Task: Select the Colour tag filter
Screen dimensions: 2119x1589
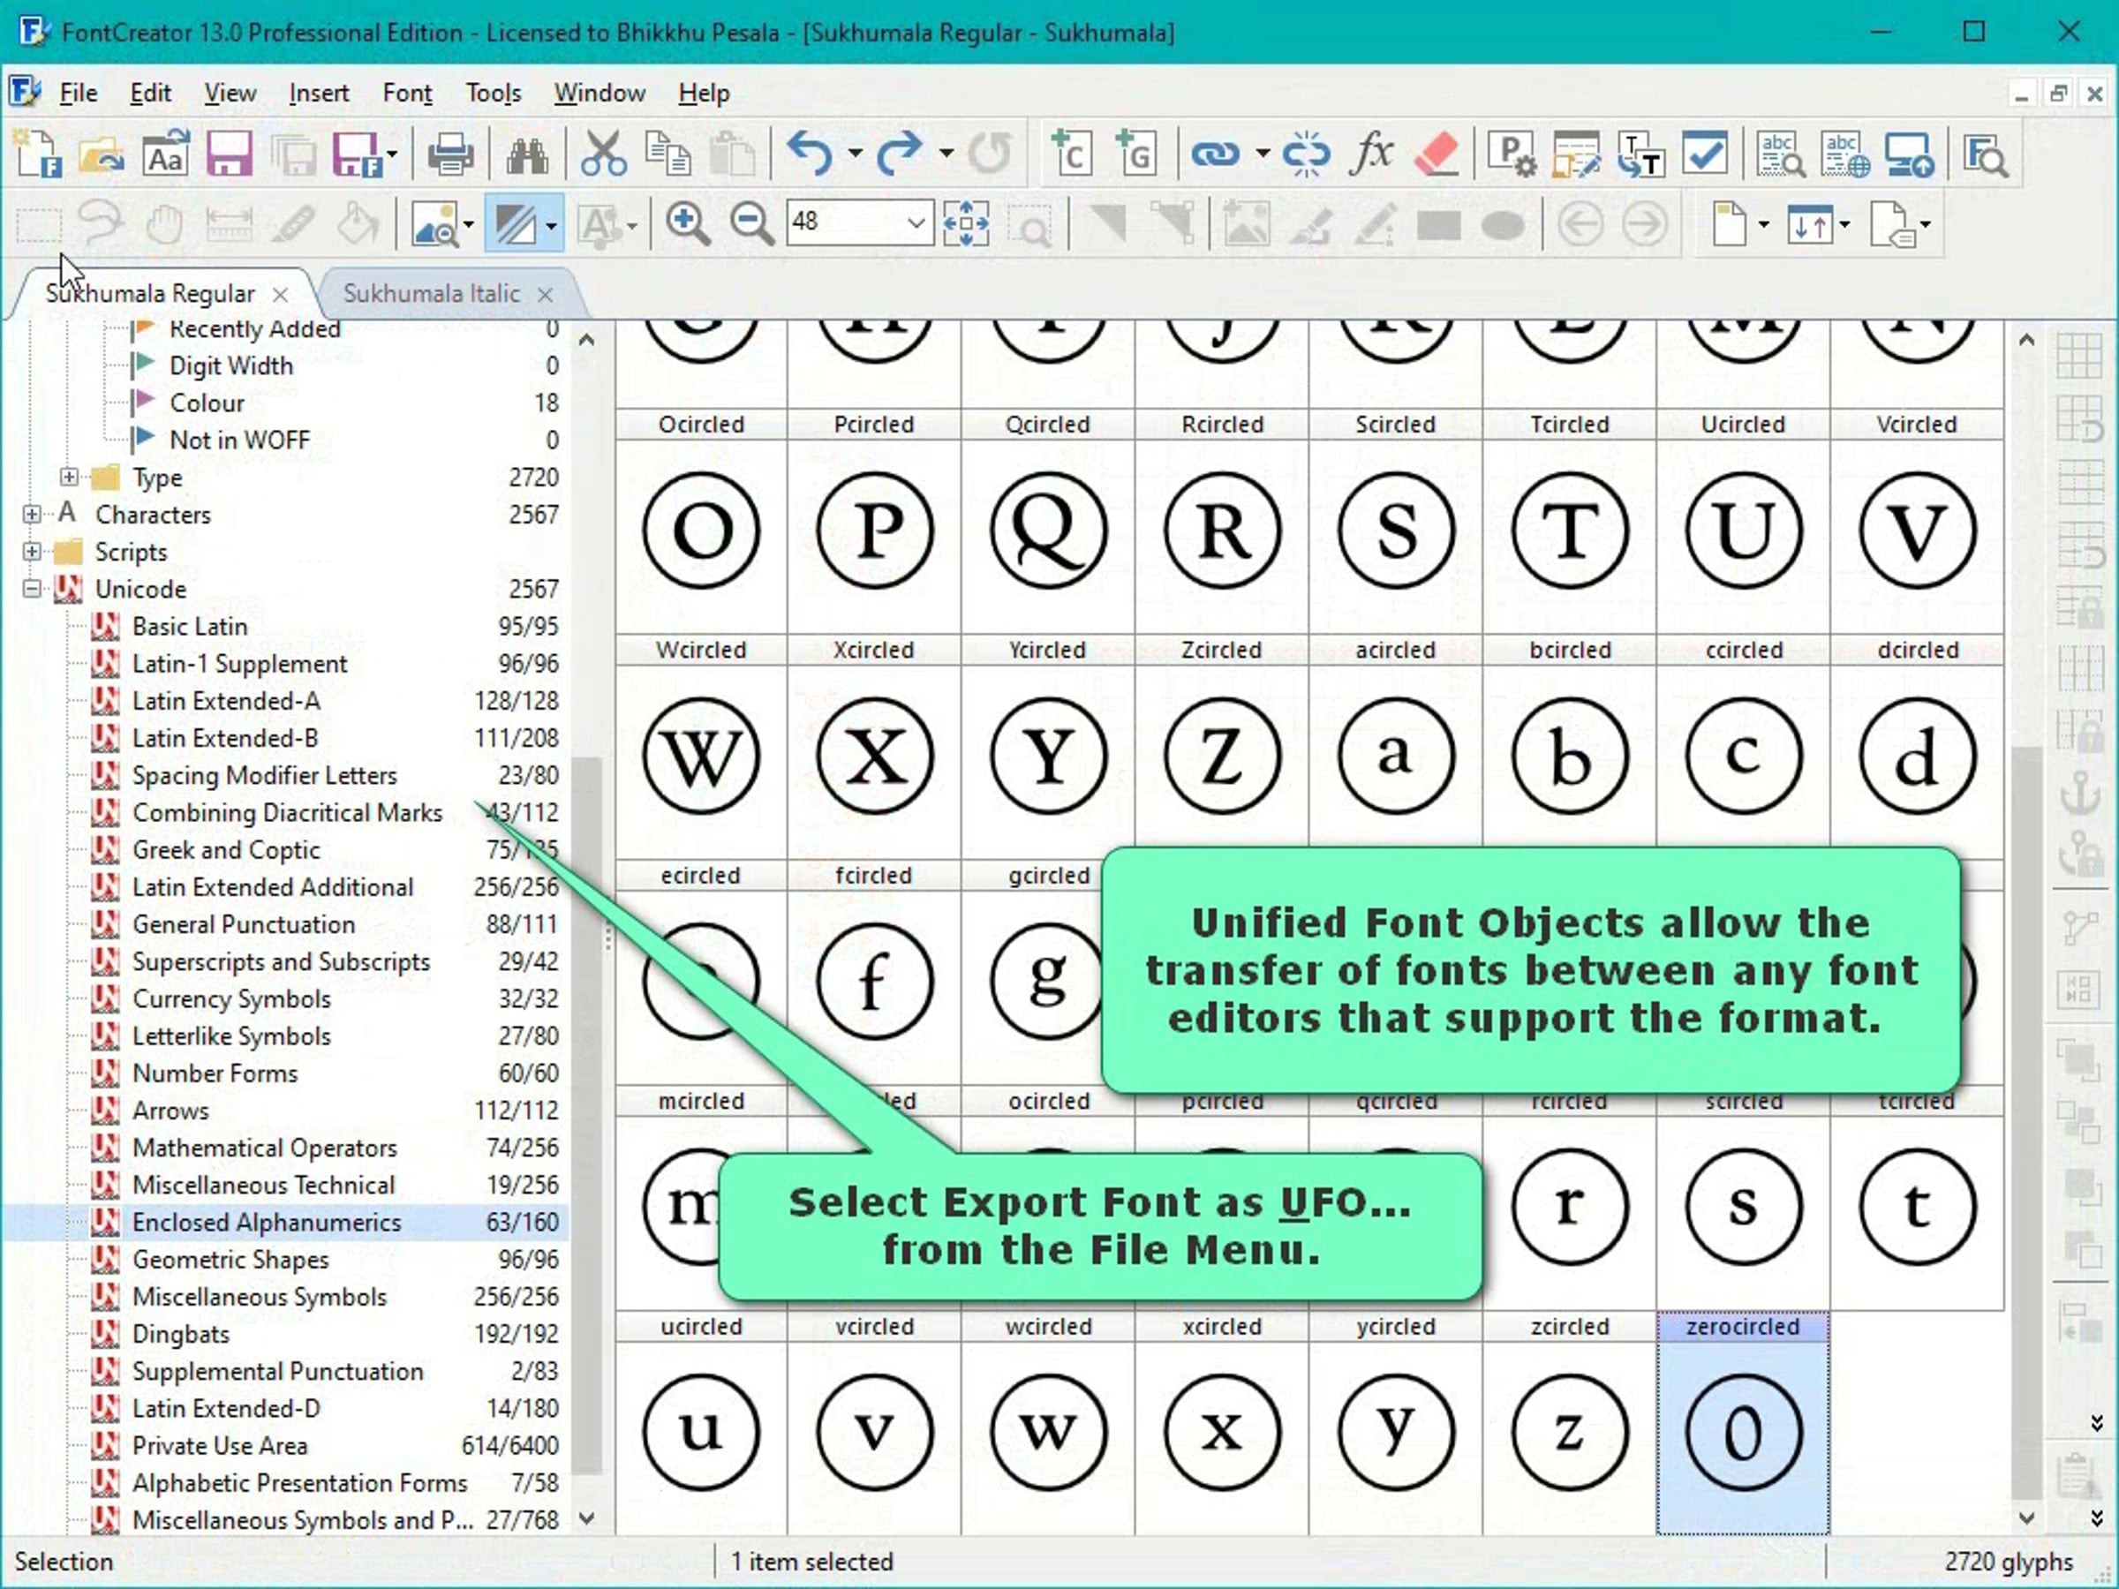Action: pos(206,403)
